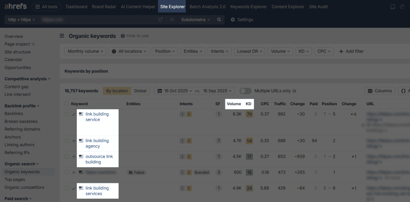Collapse the Competitive analysis section

point(28,79)
